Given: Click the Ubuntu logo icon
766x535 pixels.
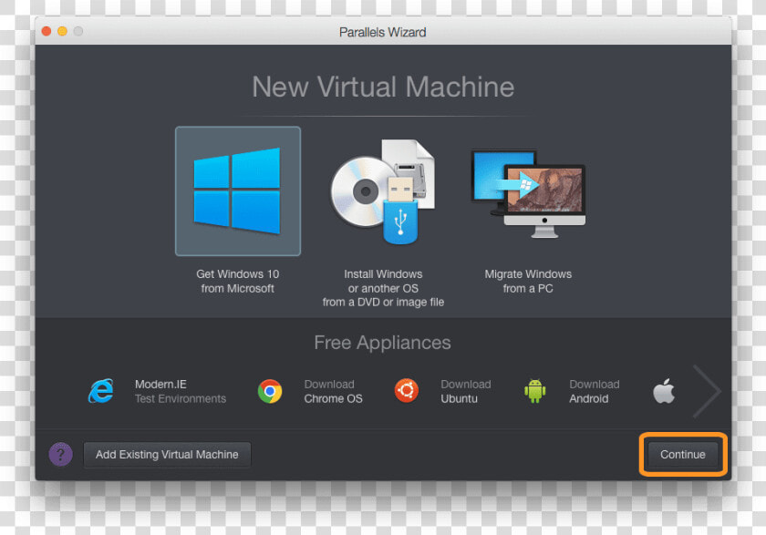Looking at the screenshot, I should (x=407, y=390).
